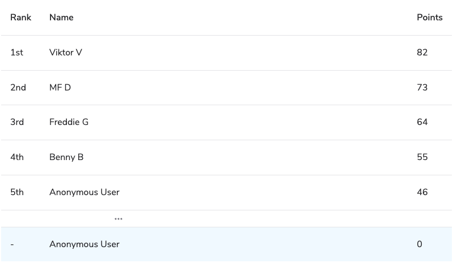Click the 3rd rank cell
The height and width of the screenshot is (263, 453).
click(x=17, y=122)
